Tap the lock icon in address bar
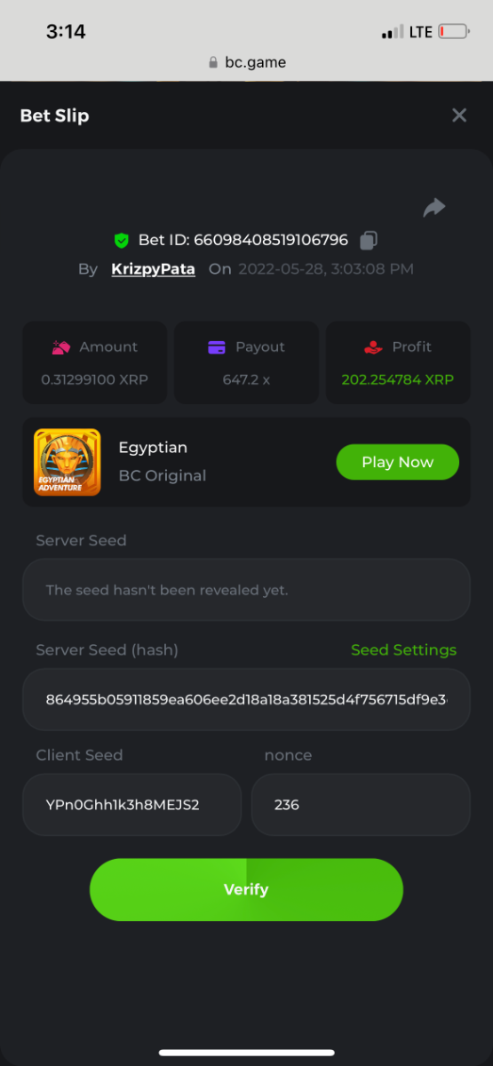This screenshot has height=1066, width=493. point(212,63)
